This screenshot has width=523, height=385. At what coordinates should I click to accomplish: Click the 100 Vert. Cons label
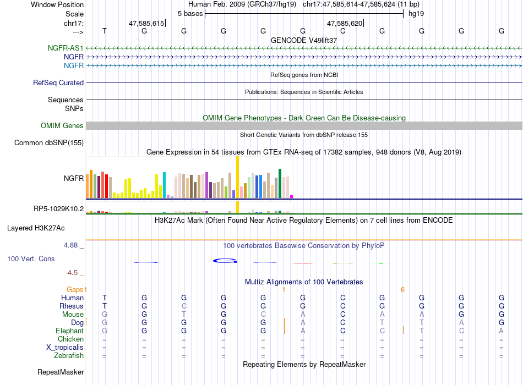pyautogui.click(x=31, y=258)
